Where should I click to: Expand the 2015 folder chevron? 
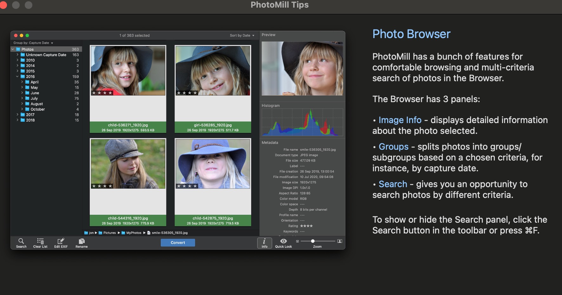click(x=17, y=71)
